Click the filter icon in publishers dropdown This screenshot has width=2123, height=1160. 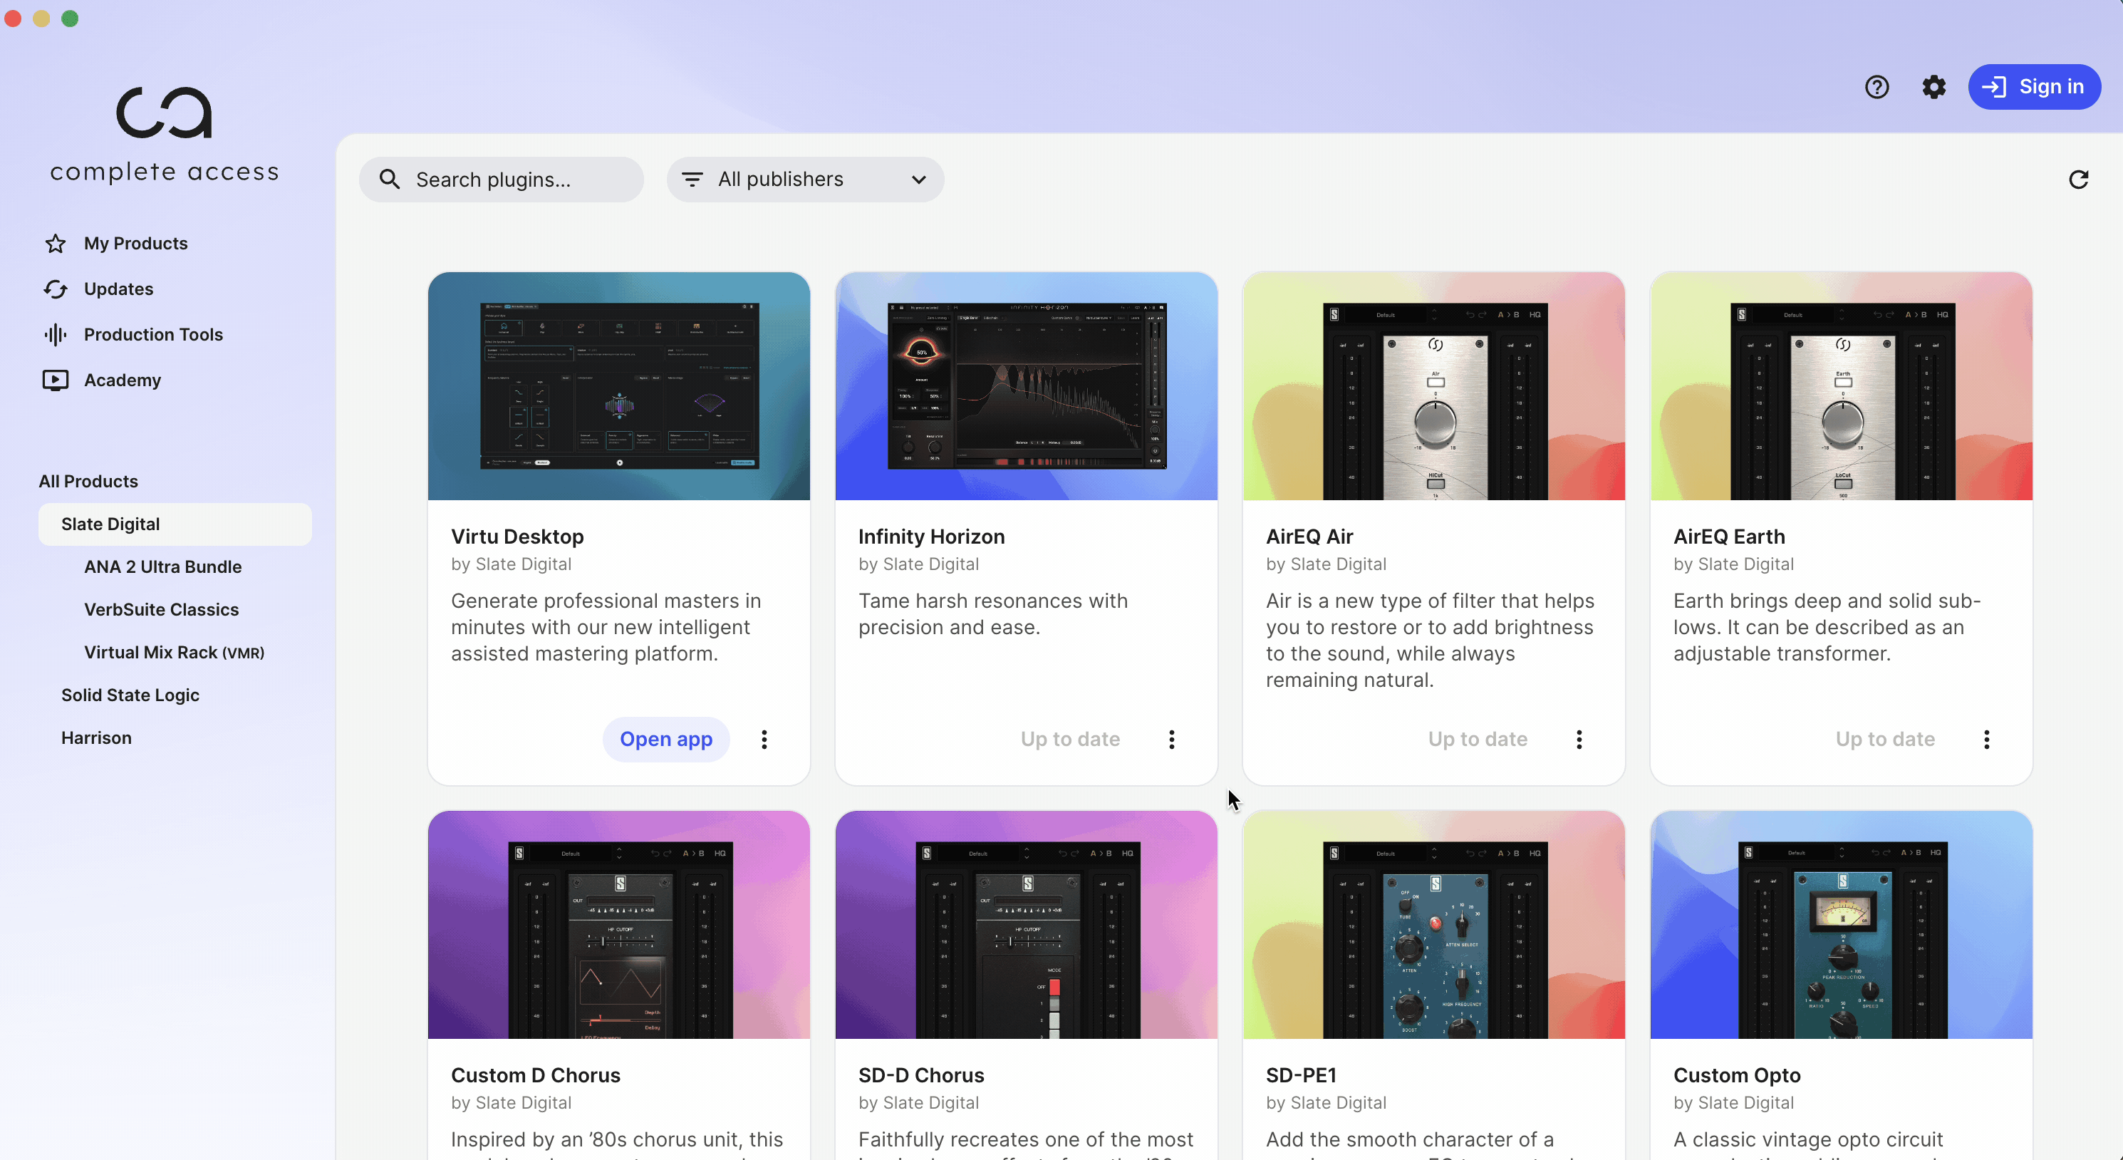tap(692, 179)
